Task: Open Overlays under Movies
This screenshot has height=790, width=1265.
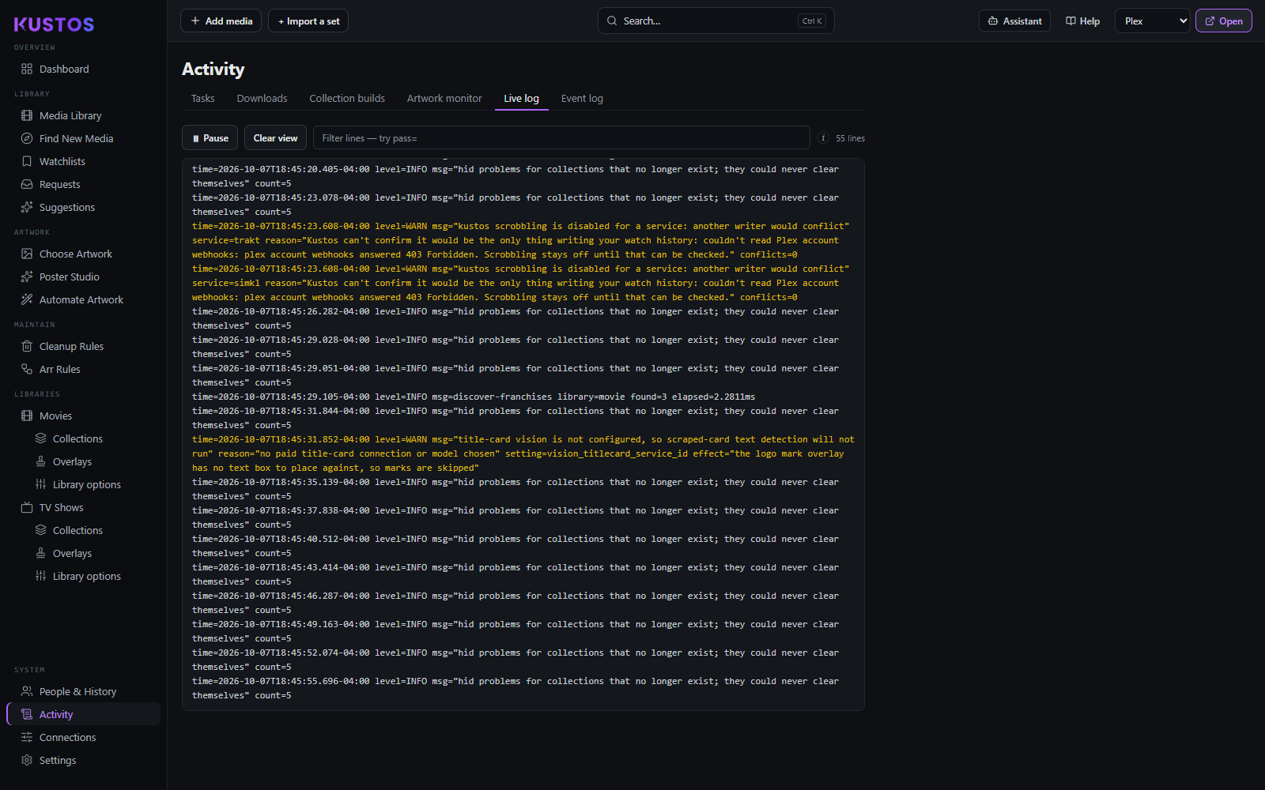Action: click(72, 461)
